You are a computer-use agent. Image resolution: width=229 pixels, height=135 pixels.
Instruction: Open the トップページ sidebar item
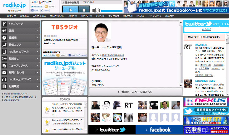pos(20,24)
